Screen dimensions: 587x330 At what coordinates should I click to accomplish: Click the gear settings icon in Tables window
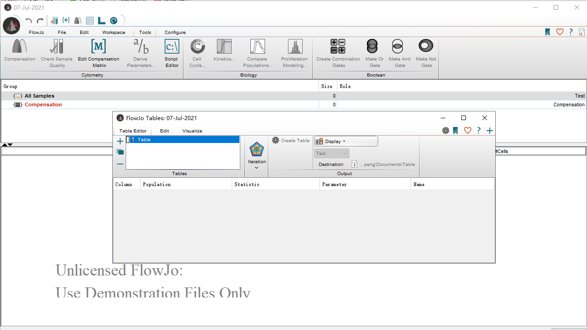pyautogui.click(x=445, y=131)
